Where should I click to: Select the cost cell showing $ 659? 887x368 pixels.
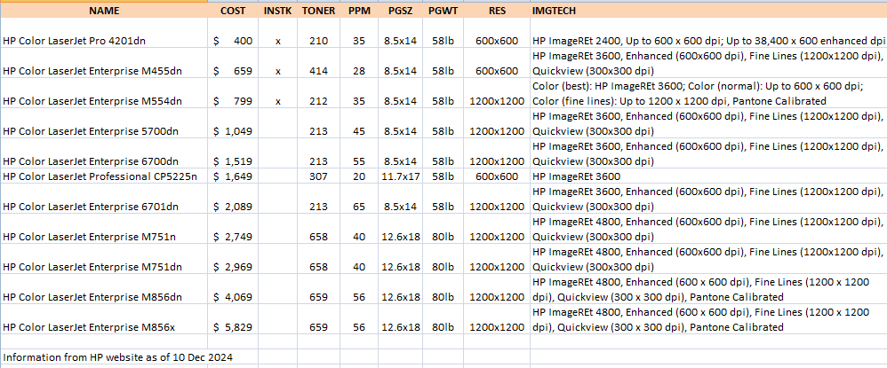coord(233,63)
